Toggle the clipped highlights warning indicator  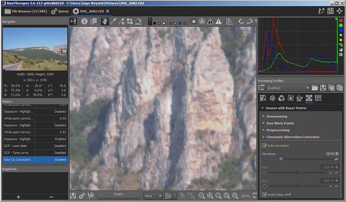pyautogui.click(x=219, y=22)
